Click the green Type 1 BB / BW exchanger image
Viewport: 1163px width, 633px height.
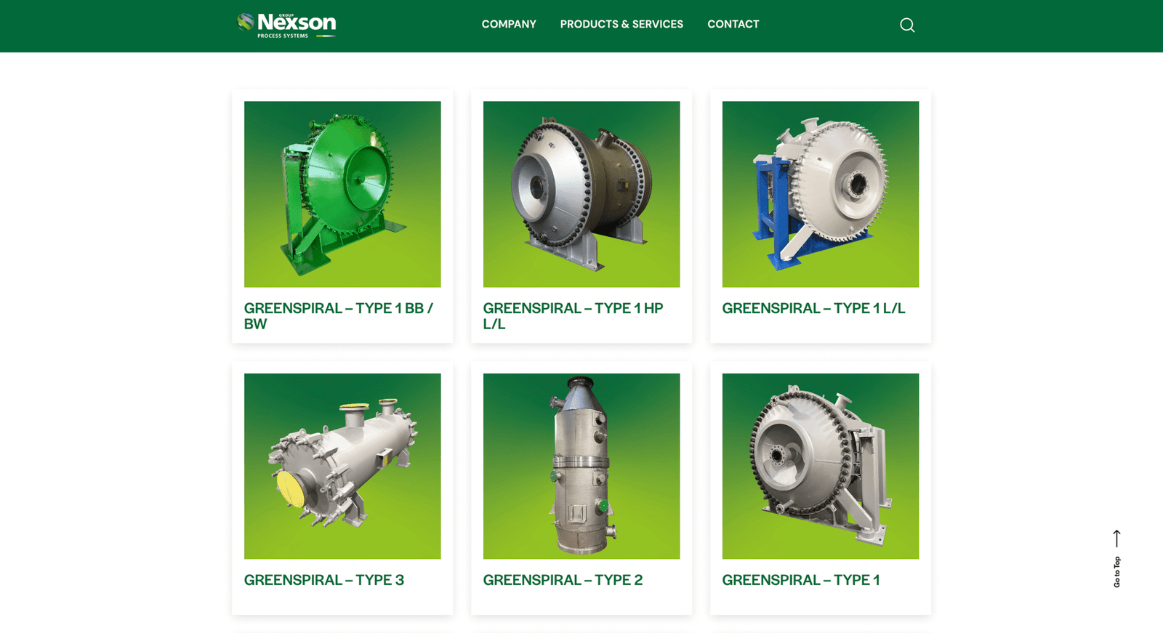point(342,194)
